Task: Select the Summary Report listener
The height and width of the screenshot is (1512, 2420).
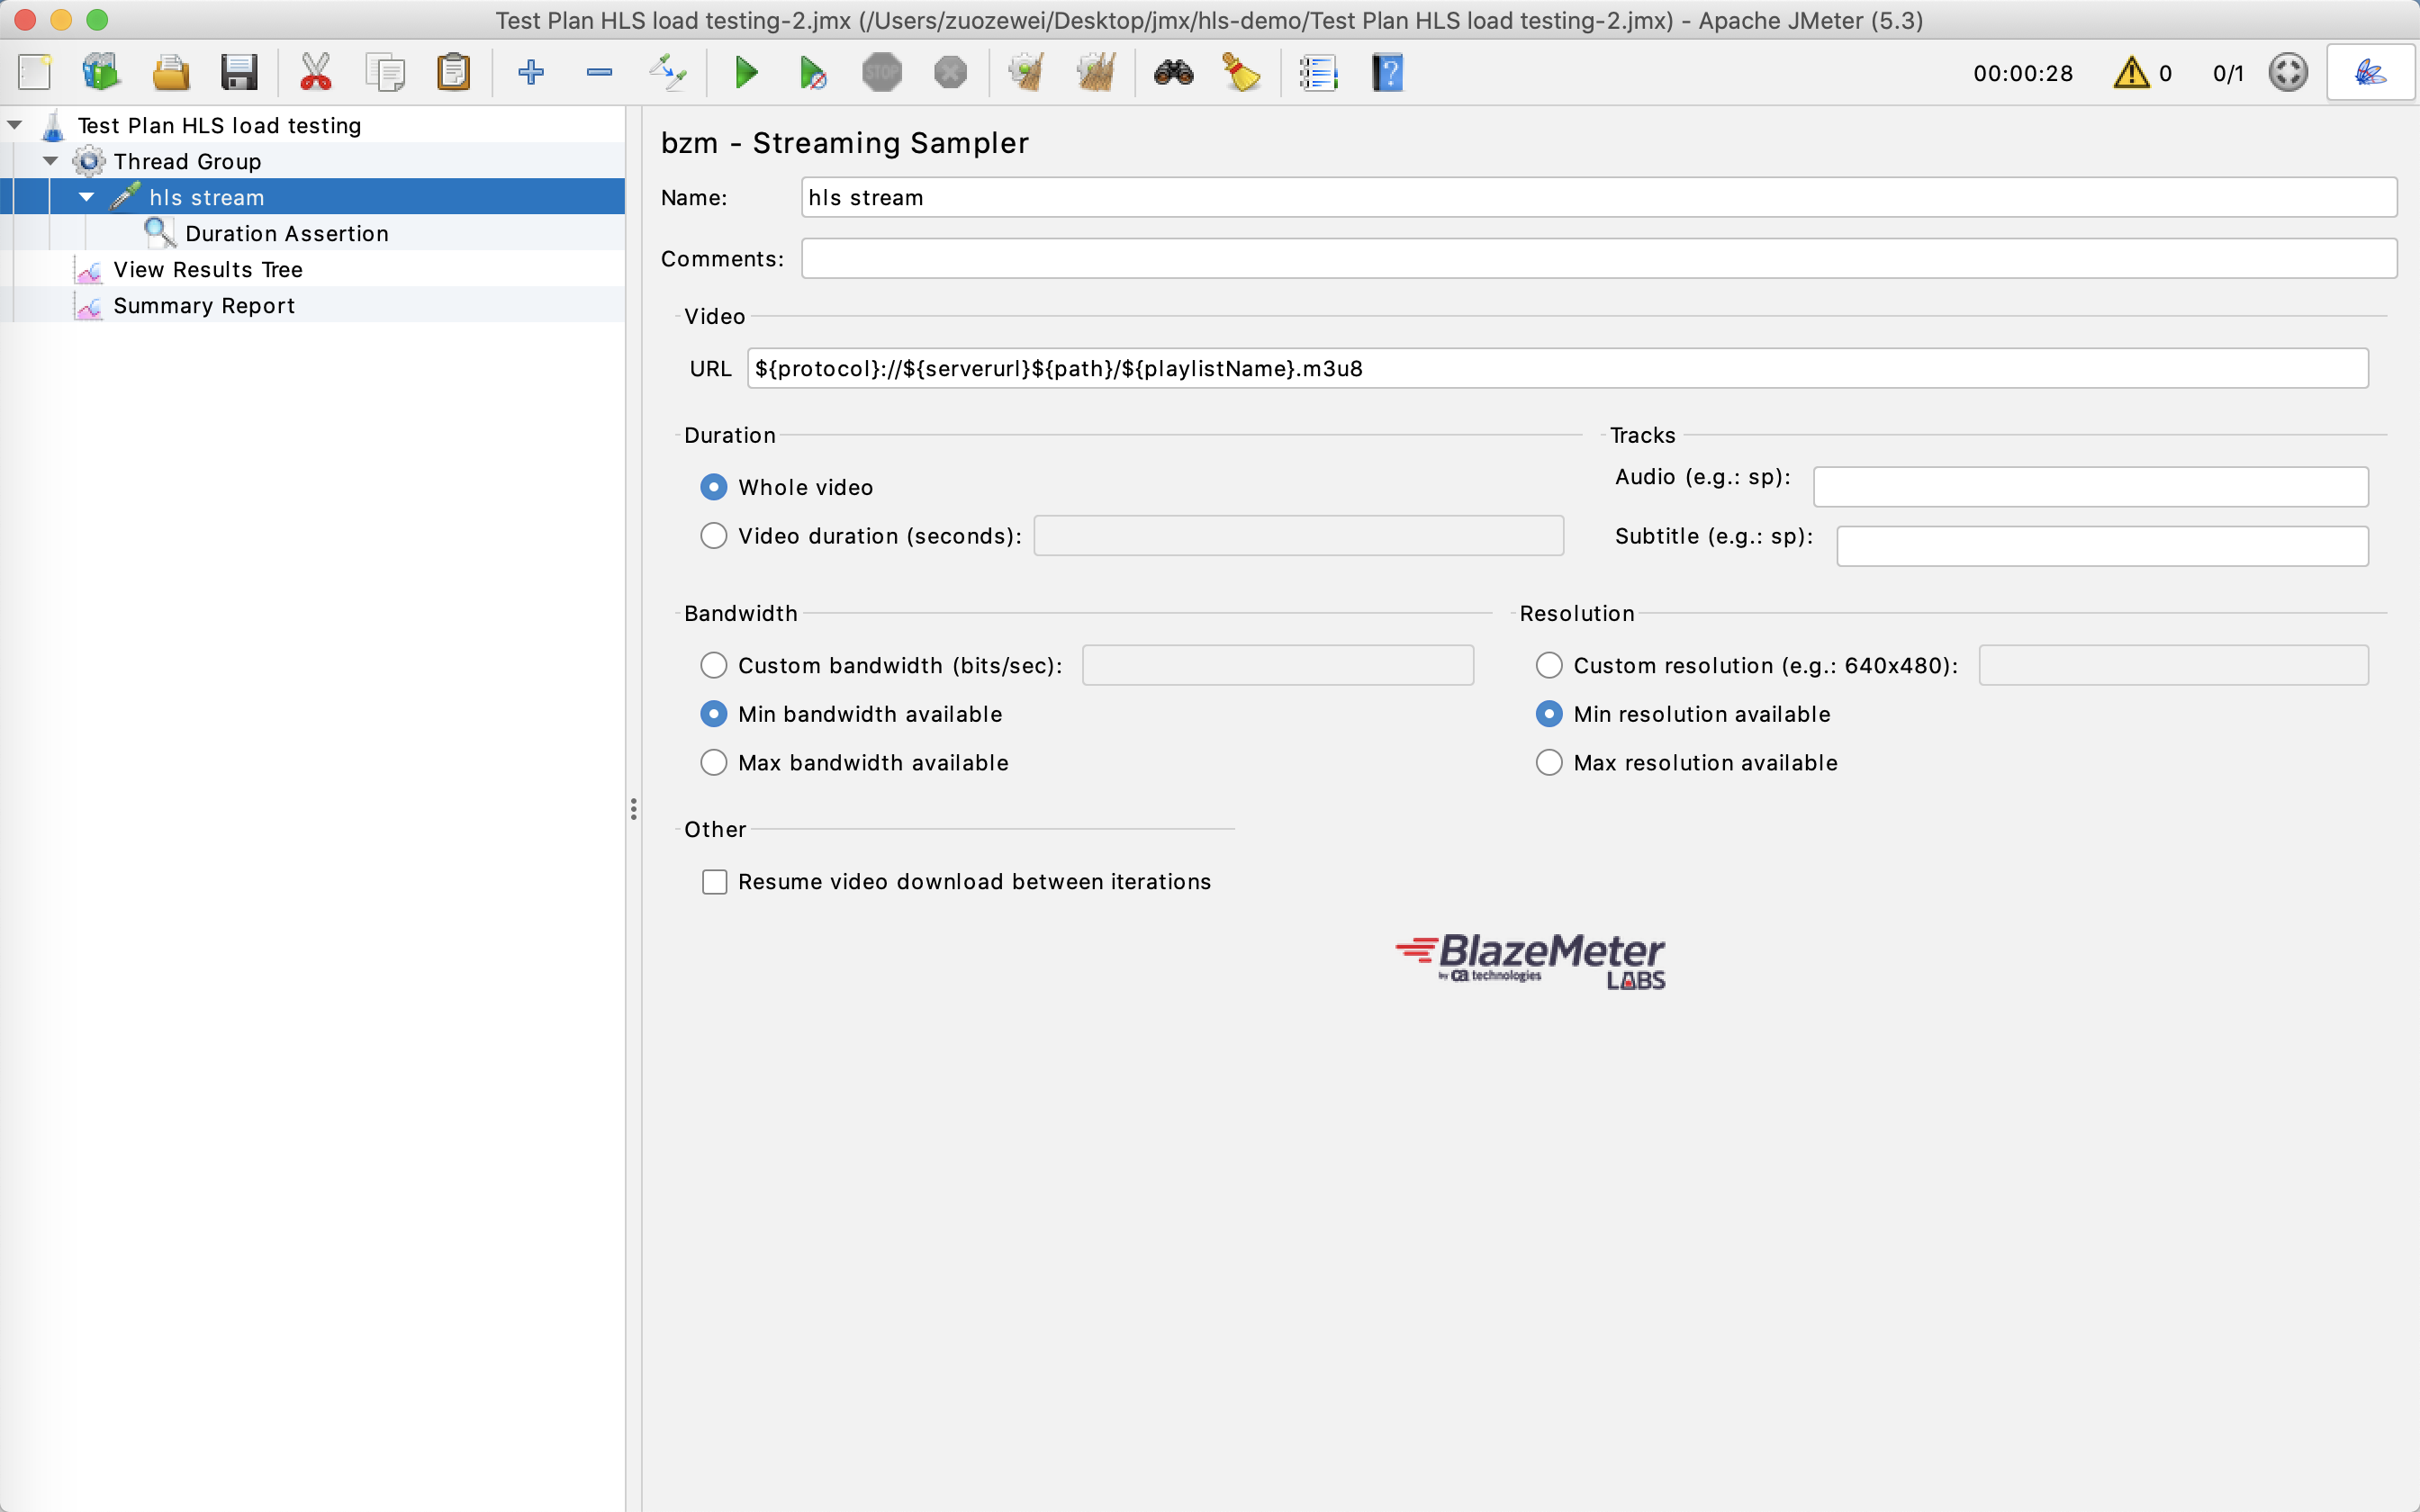Action: (204, 306)
